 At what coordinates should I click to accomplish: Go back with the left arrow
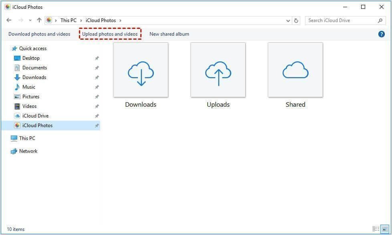[x=9, y=20]
